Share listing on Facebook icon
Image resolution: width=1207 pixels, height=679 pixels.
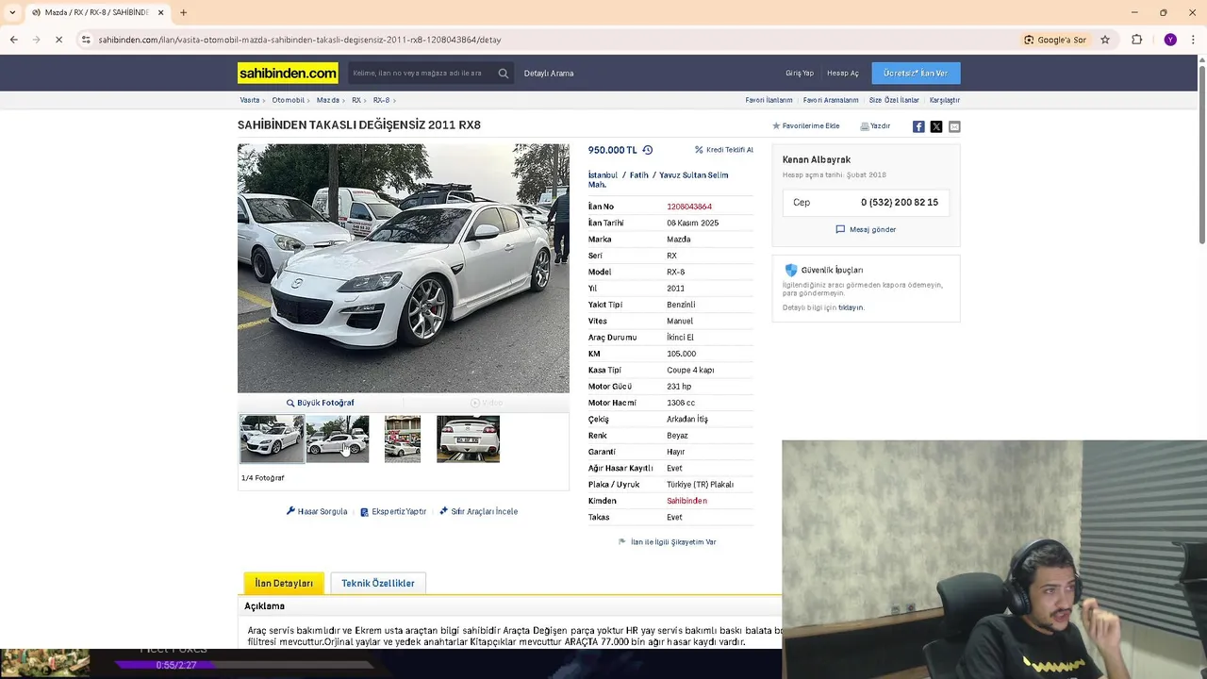(918, 126)
